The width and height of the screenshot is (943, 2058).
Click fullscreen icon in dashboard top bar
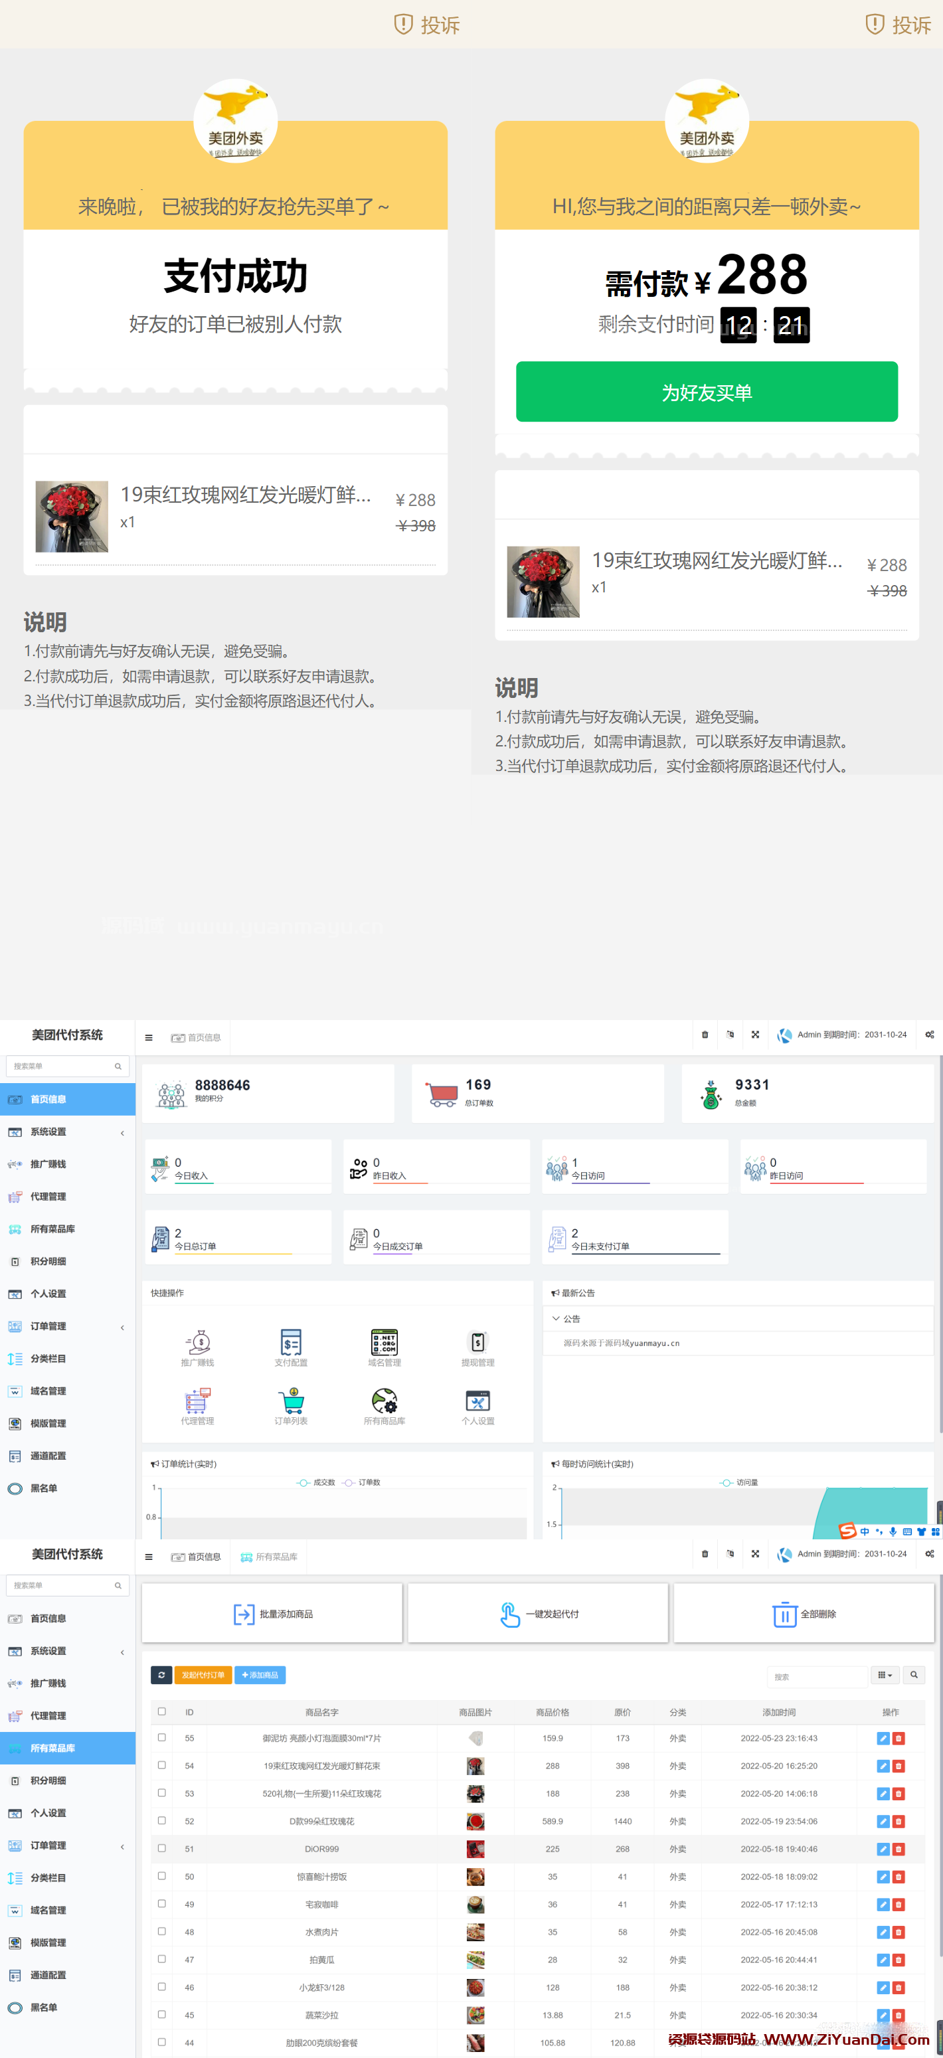coord(755,1035)
